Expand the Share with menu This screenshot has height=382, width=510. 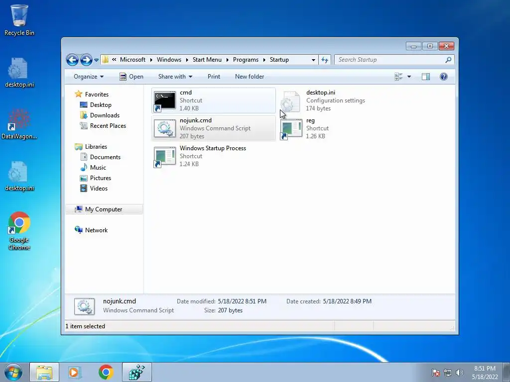[x=175, y=77]
